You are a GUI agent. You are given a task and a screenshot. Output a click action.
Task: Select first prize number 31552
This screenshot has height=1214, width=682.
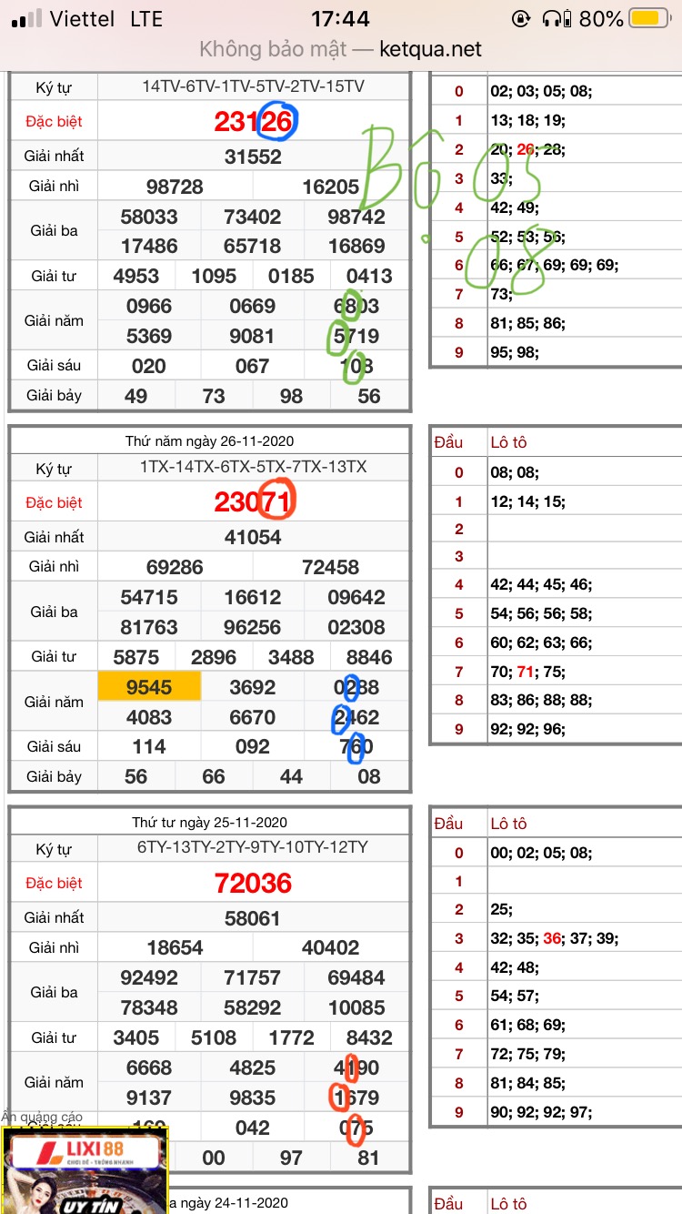(x=253, y=157)
